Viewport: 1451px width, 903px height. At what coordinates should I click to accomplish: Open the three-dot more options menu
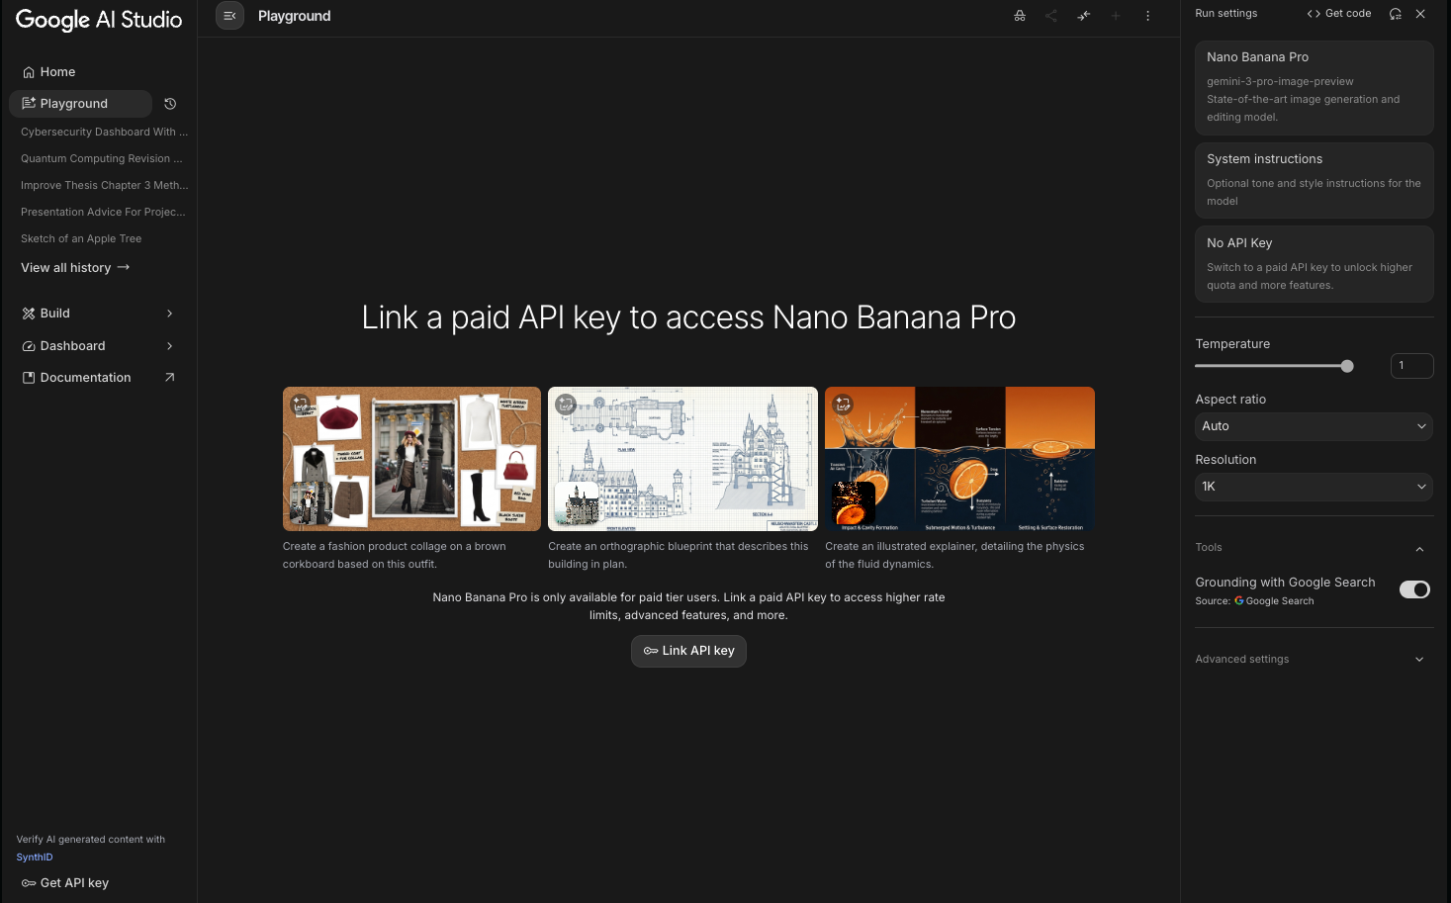tap(1147, 16)
